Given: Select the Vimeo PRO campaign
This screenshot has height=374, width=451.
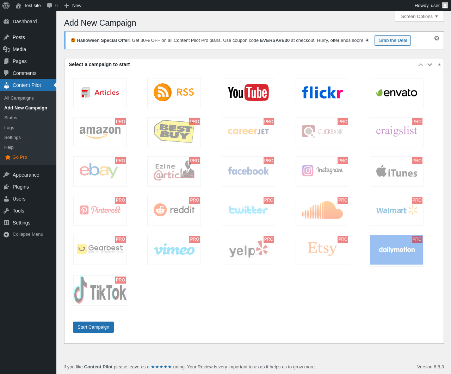Looking at the screenshot, I should tap(174, 250).
